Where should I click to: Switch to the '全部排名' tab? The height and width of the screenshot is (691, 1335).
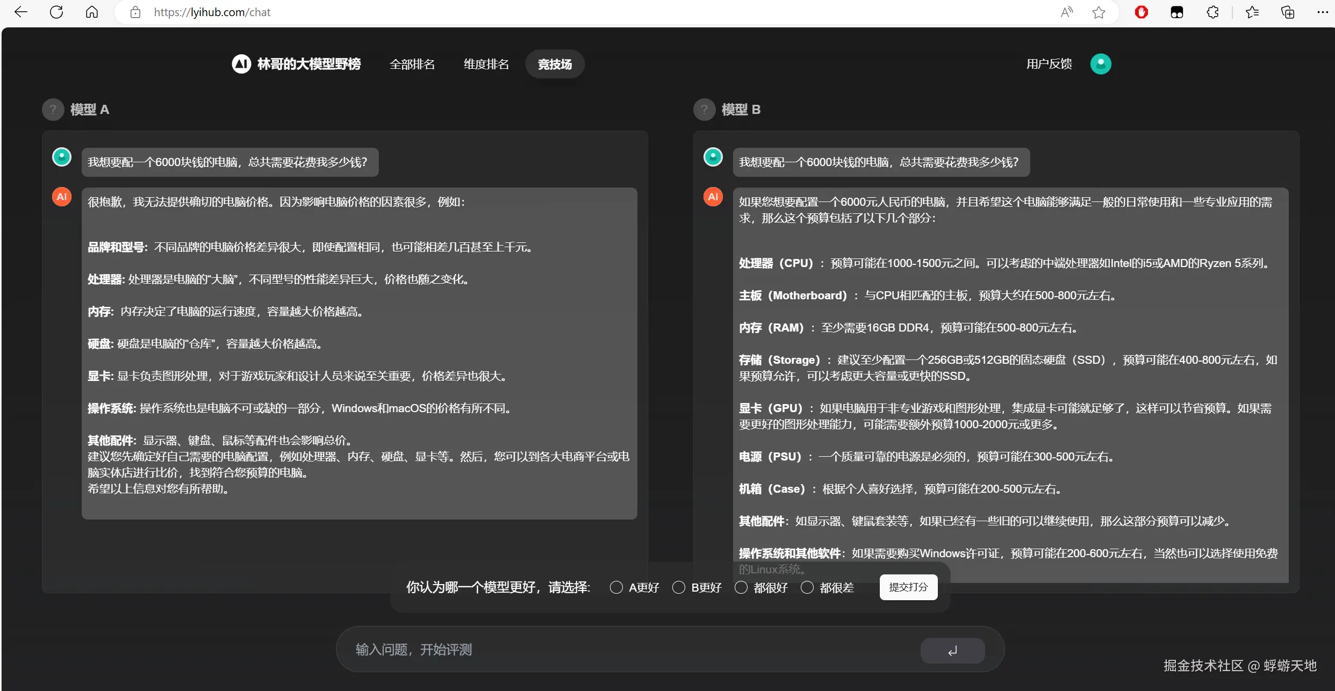pyautogui.click(x=412, y=64)
